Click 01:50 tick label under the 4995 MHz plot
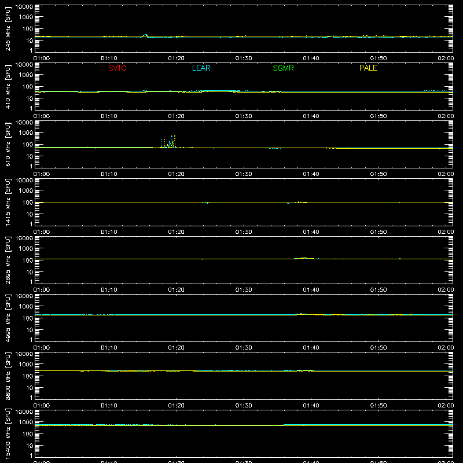Image resolution: width=463 pixels, height=463 pixels. [379, 348]
